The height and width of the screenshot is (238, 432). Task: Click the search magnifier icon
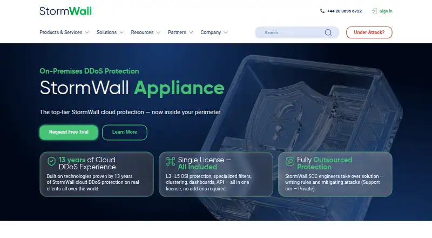click(x=328, y=32)
